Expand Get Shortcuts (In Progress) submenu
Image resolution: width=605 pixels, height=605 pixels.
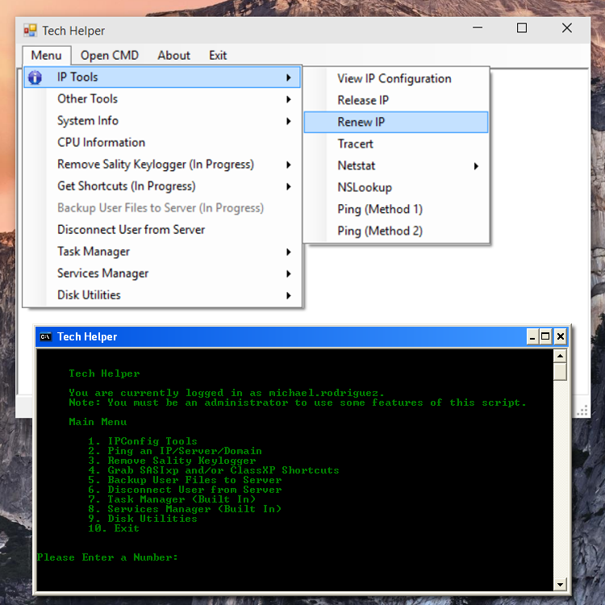(162, 186)
